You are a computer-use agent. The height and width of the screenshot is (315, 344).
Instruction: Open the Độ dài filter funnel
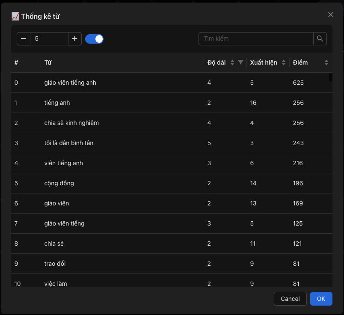[x=240, y=62]
